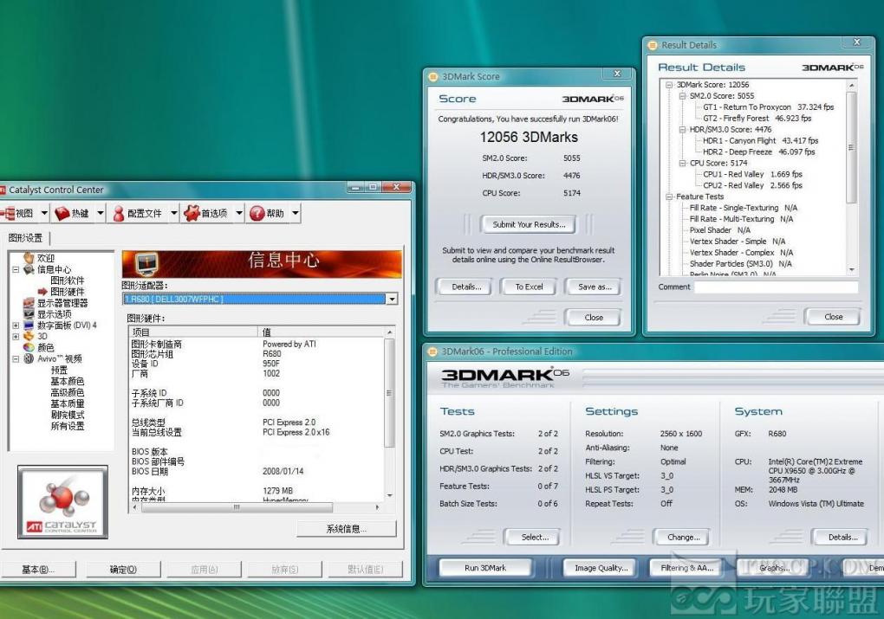Viewport: 884px width, 619px height.
Task: Click the Graphs button
Action: tap(773, 568)
